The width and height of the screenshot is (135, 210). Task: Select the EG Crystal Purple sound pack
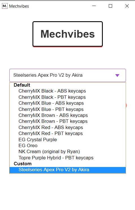point(67,140)
